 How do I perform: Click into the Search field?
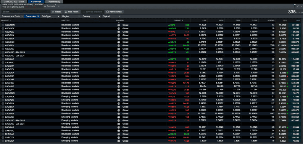click(25, 12)
